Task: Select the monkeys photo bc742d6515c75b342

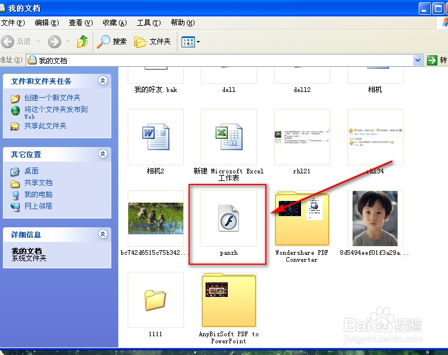Action: (156, 219)
